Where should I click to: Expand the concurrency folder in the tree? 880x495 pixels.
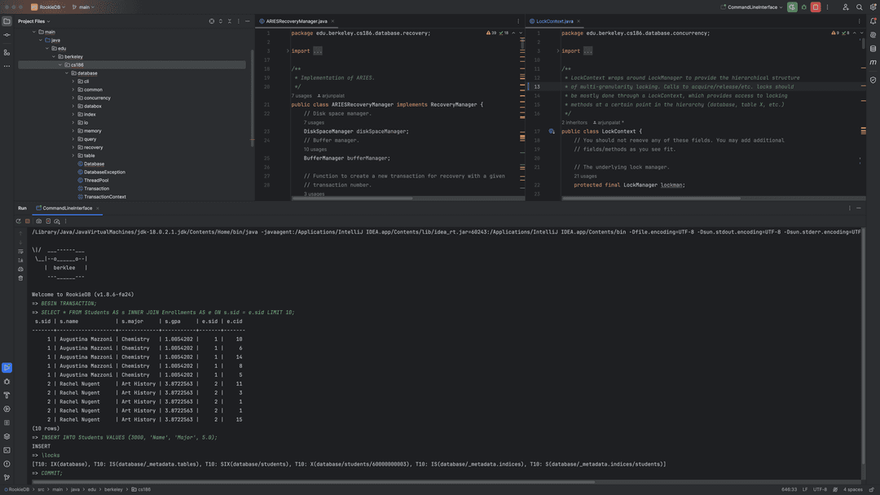pyautogui.click(x=73, y=98)
